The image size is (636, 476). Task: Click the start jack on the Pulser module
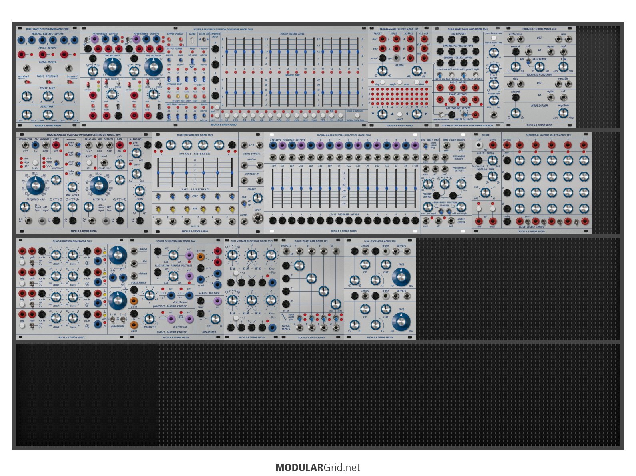tap(493, 221)
